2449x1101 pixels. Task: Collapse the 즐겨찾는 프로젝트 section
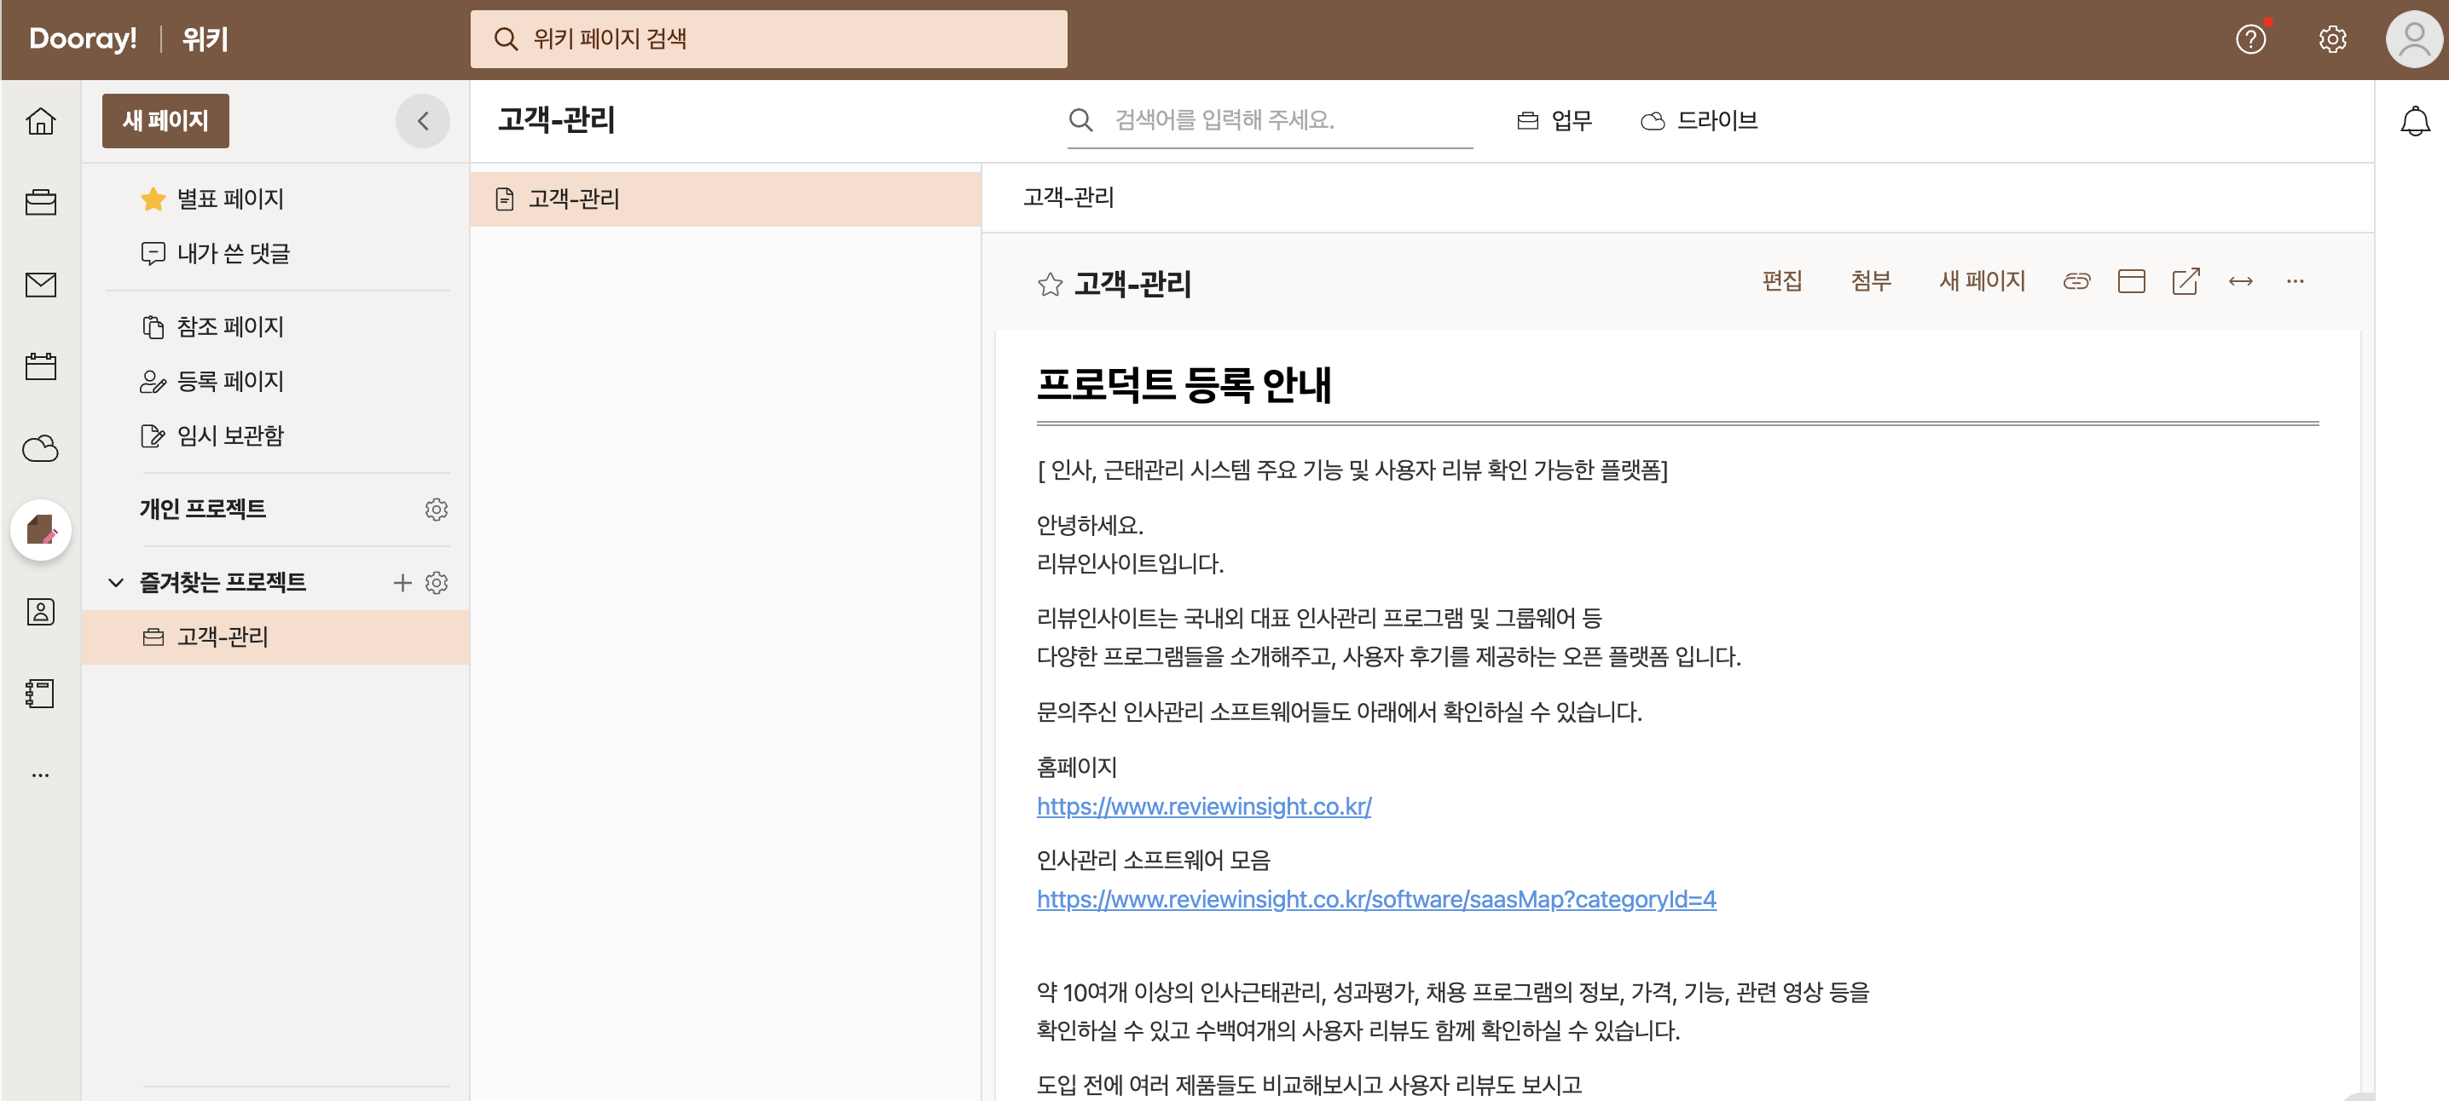[x=116, y=582]
